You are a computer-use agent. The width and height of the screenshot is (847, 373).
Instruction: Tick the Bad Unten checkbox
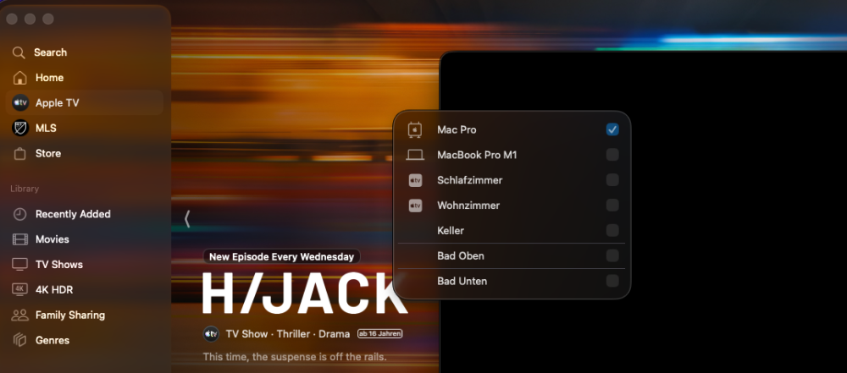(612, 281)
